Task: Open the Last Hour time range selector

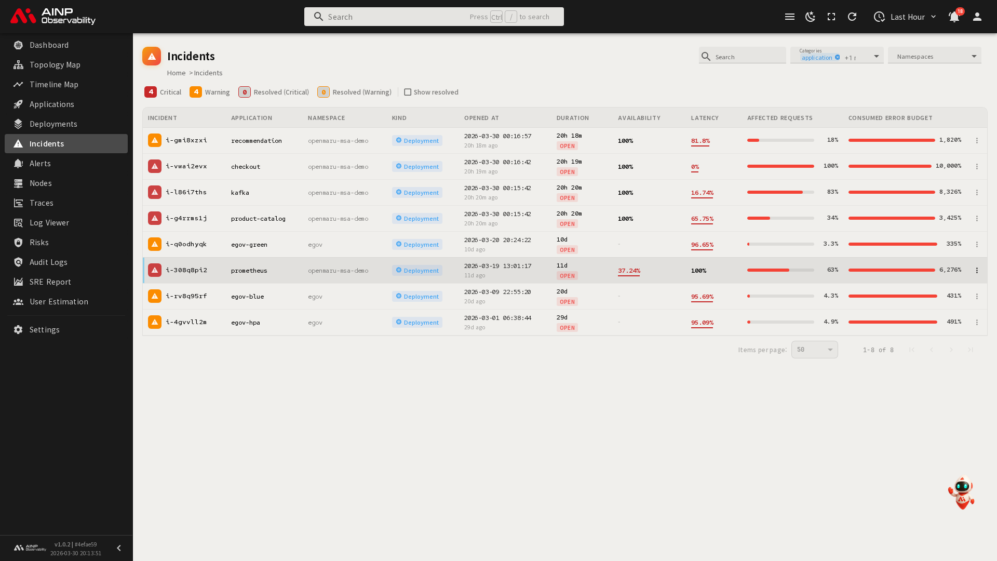Action: coord(905,17)
